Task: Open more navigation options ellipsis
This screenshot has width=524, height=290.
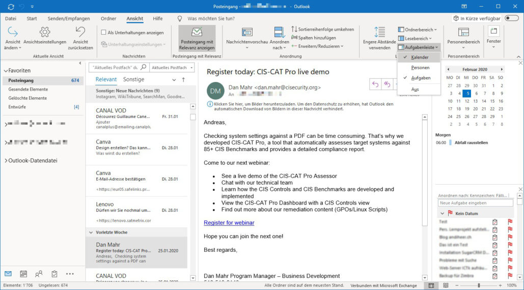Action: [x=69, y=274]
